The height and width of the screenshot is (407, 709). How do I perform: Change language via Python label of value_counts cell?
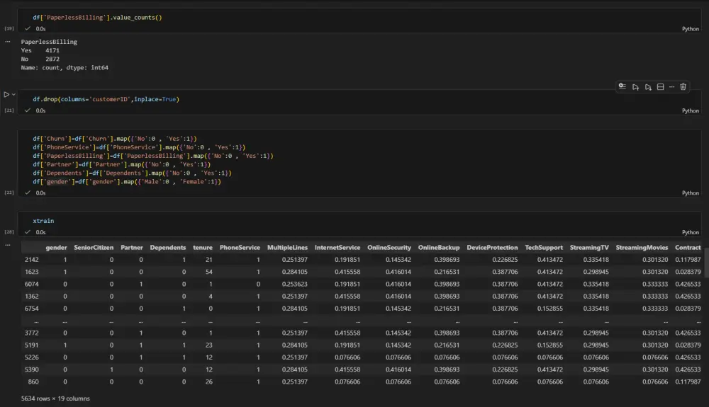point(690,29)
